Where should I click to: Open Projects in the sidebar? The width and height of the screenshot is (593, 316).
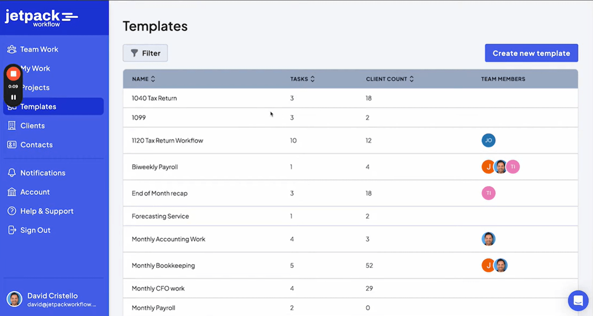coord(35,88)
